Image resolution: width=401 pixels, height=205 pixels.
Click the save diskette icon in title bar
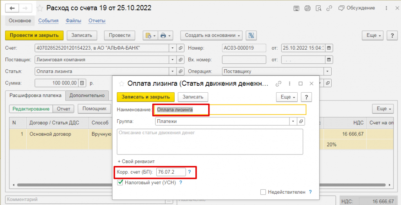tap(296, 9)
